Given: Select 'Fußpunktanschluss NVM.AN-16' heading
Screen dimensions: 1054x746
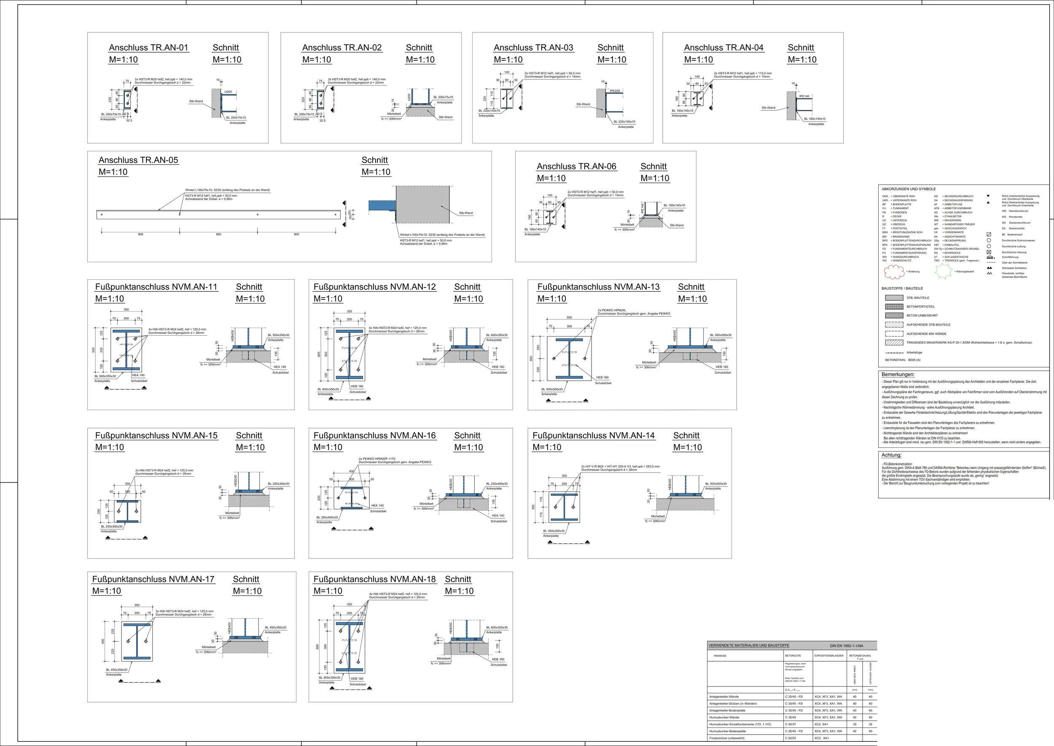Looking at the screenshot, I should [x=374, y=436].
